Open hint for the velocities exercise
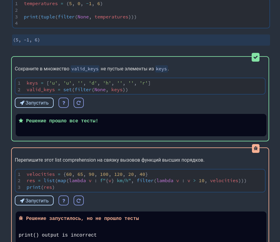Screen dimensions: 280x242 (x=64, y=201)
